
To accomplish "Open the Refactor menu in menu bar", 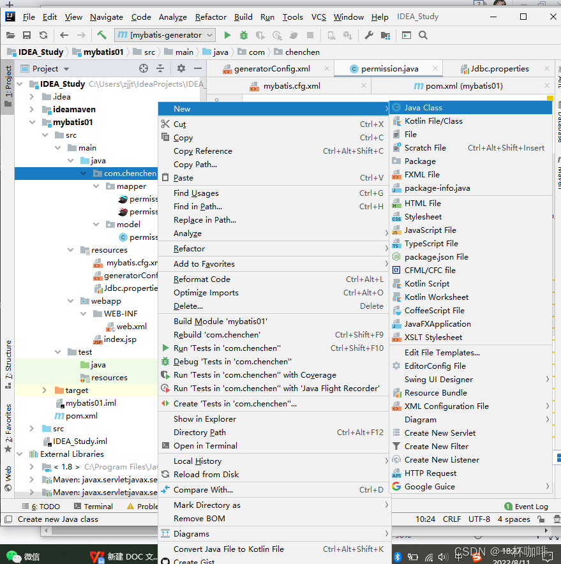I will tap(211, 17).
